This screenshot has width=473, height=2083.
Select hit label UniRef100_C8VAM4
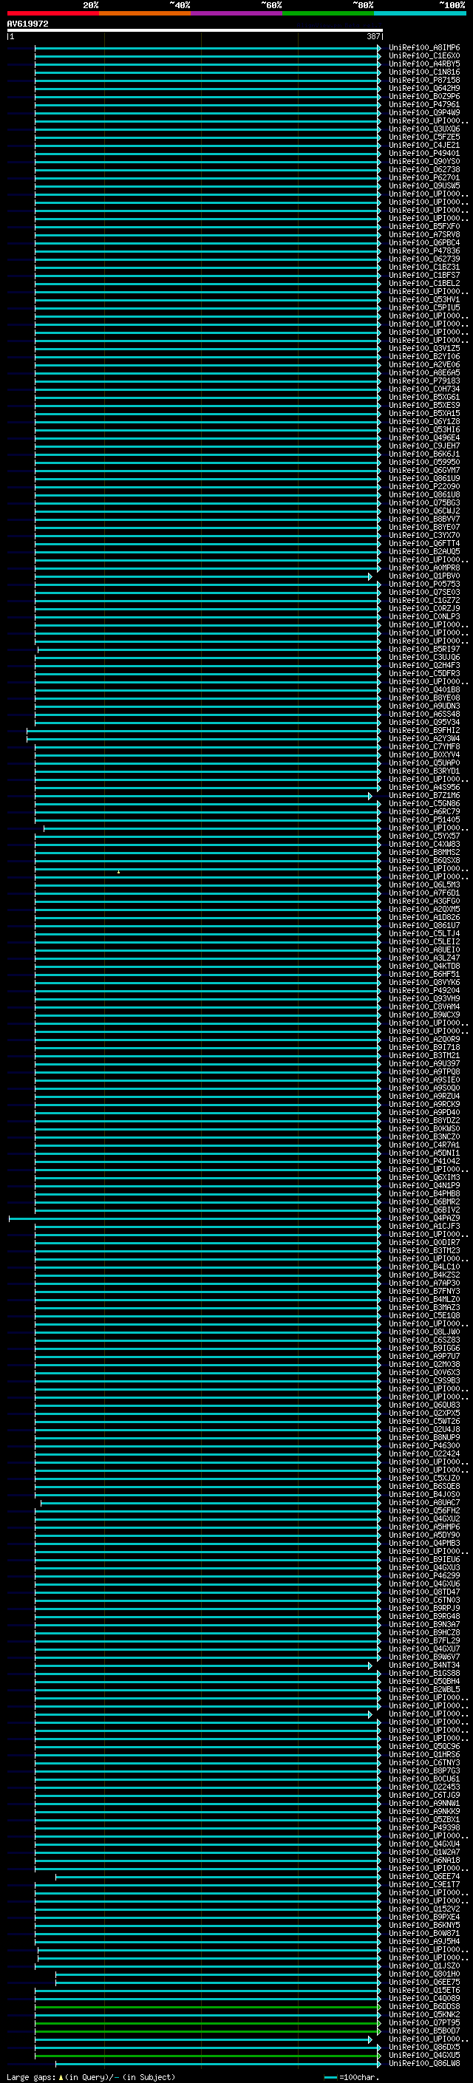pos(423,1006)
